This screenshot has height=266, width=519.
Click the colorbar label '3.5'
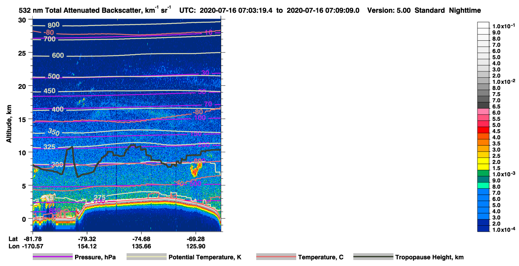[x=496, y=144]
